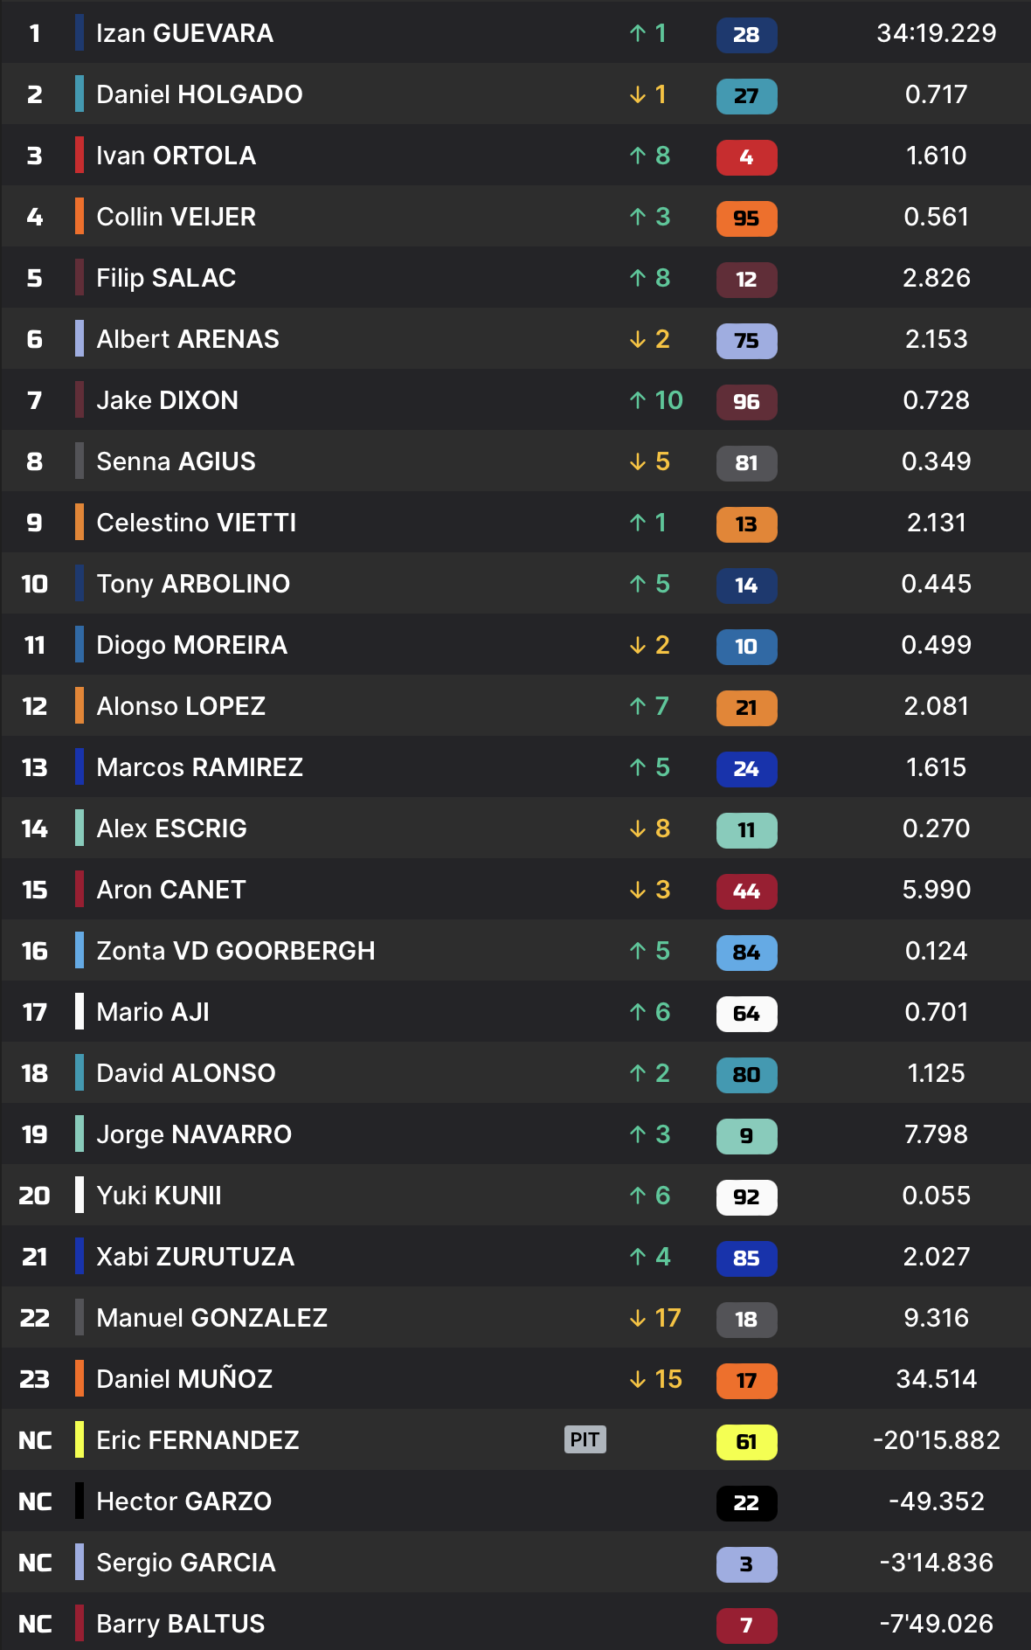Click the NC label beside Sergio GARCIA
The width and height of the screenshot is (1031, 1650).
(x=35, y=1563)
